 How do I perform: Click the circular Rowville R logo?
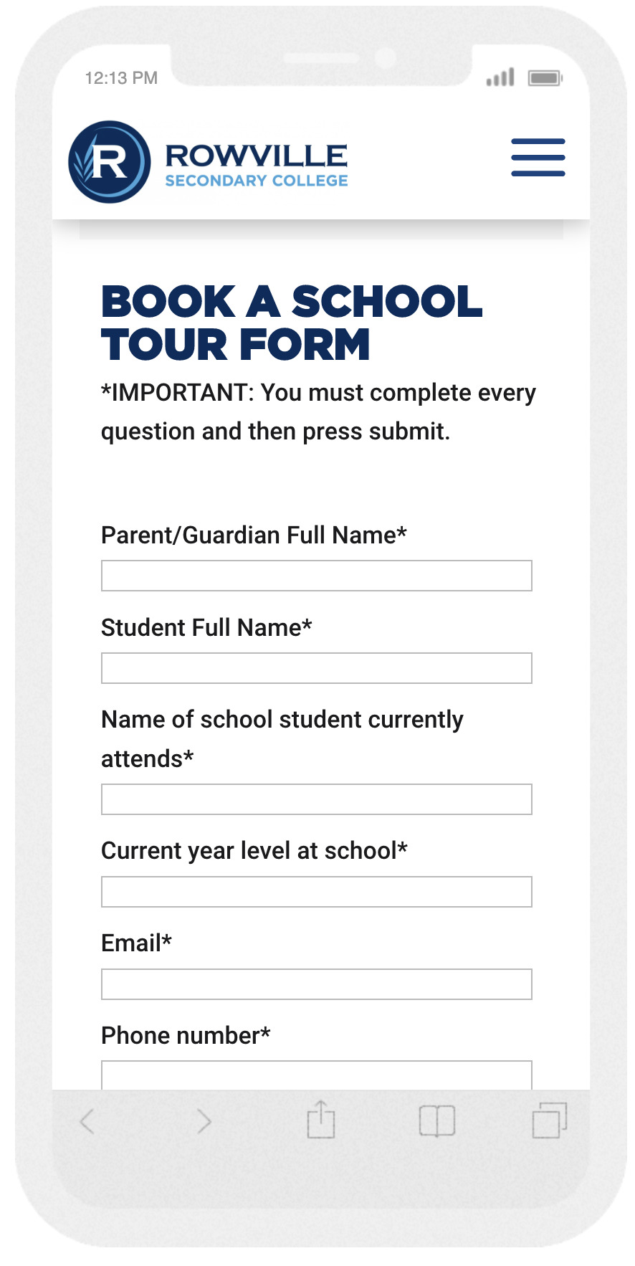[x=110, y=161]
